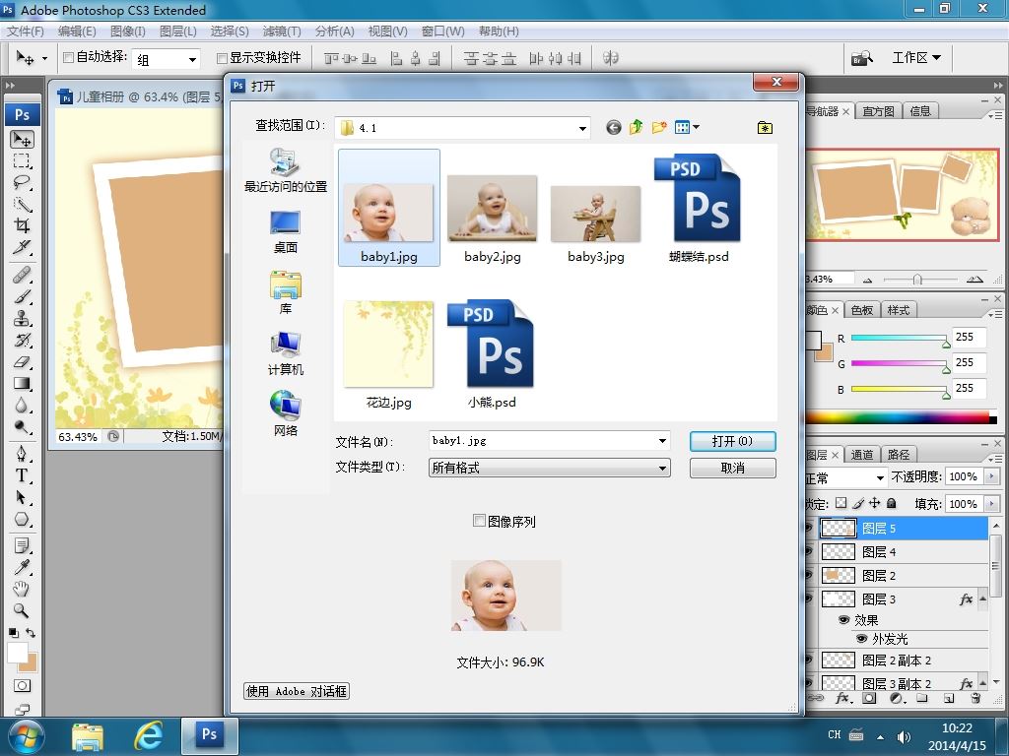Click the color spectrum ramp bar
1009x756 pixels.
tap(901, 418)
